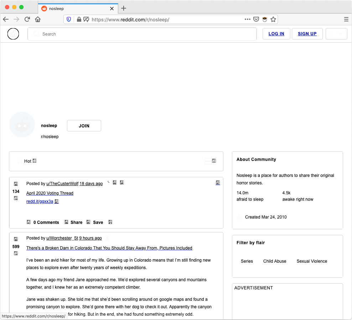Click the Search Reddit field
The height and width of the screenshot is (320, 352).
(x=142, y=34)
